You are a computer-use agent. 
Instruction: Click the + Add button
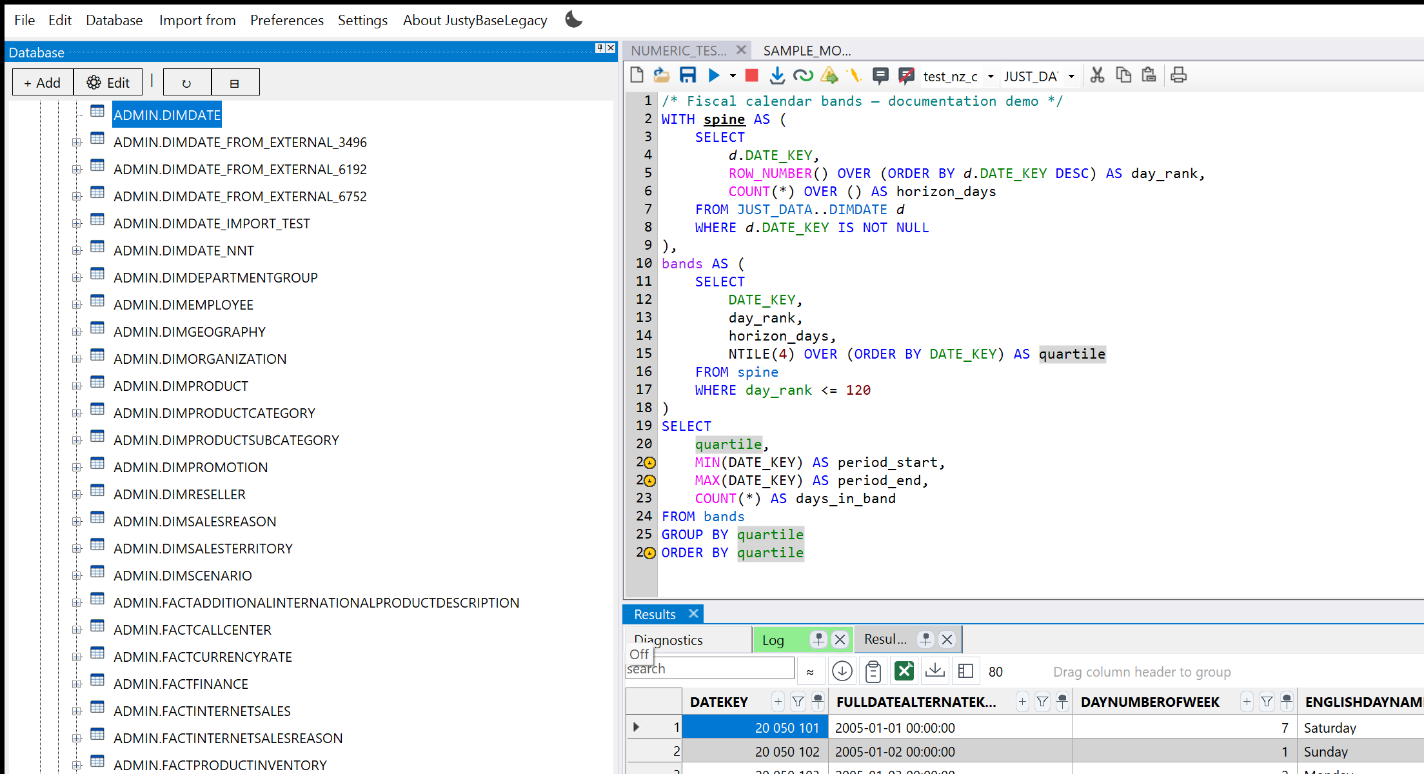click(43, 83)
